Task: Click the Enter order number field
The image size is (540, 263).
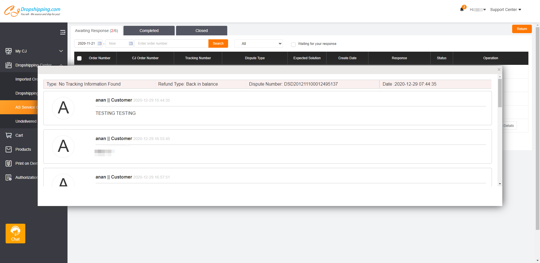Action: pos(172,44)
